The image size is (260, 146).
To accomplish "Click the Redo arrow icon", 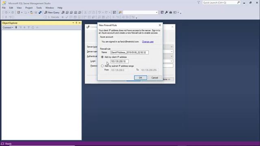I will pos(106,13).
